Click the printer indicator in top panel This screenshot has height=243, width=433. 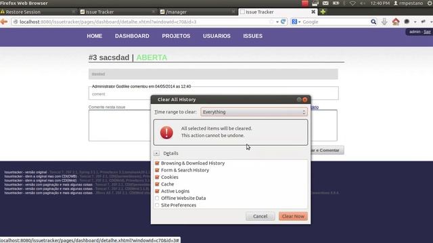coord(315,3)
